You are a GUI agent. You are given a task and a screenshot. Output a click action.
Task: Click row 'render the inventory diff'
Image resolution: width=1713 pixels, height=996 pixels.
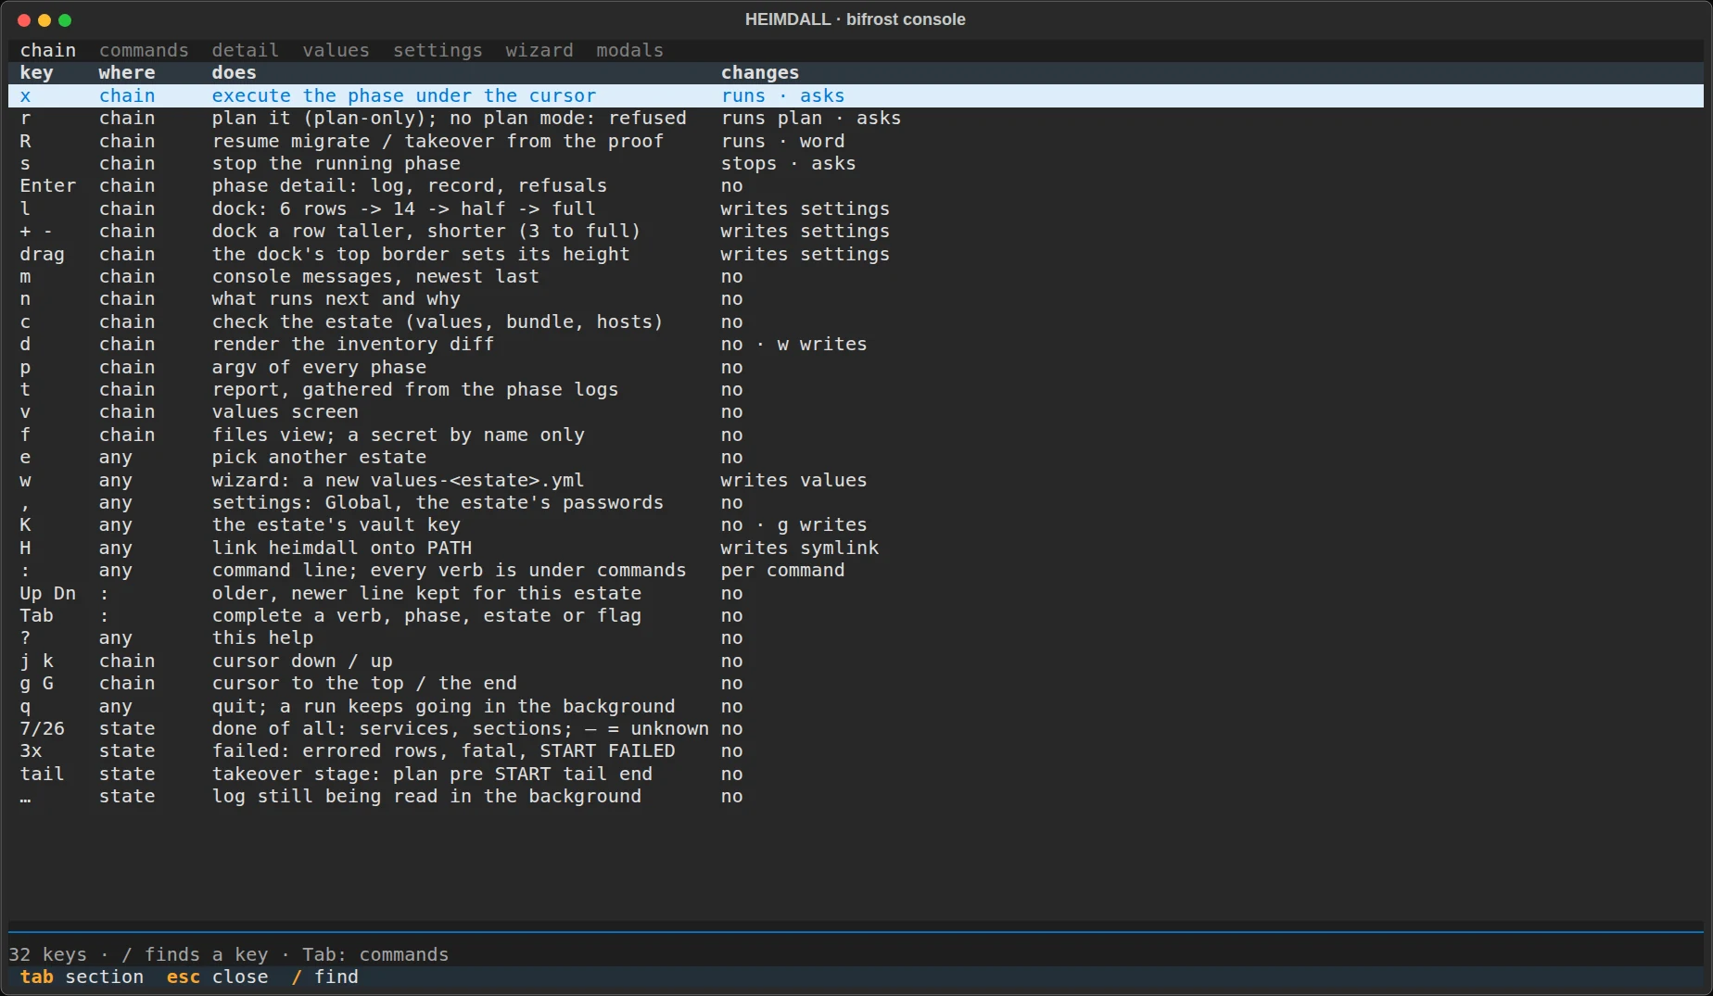(856, 344)
